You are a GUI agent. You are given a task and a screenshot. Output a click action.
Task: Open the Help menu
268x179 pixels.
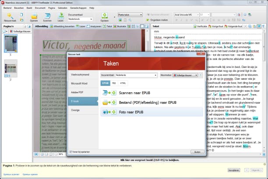point(92,8)
